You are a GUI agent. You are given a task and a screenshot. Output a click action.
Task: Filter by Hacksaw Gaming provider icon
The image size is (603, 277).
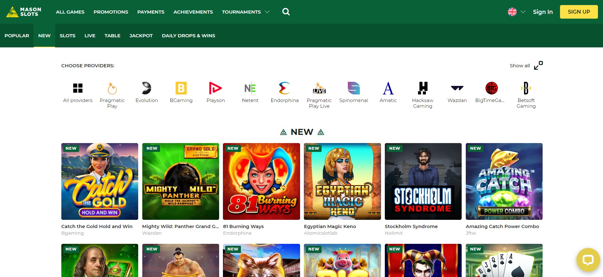[423, 88]
